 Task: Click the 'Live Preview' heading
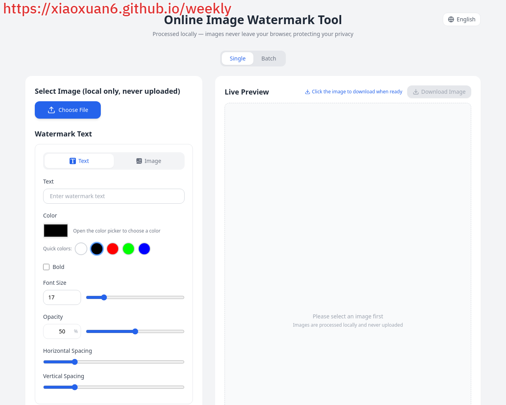click(x=247, y=92)
